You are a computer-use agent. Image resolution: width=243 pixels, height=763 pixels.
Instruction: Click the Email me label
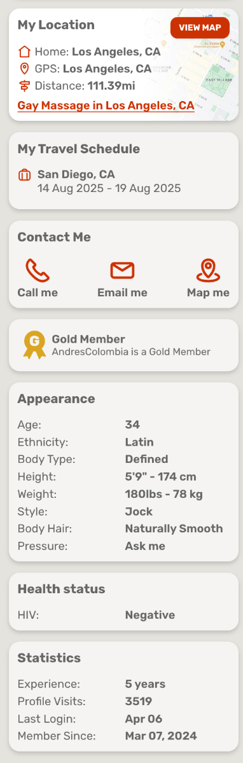pyautogui.click(x=122, y=292)
